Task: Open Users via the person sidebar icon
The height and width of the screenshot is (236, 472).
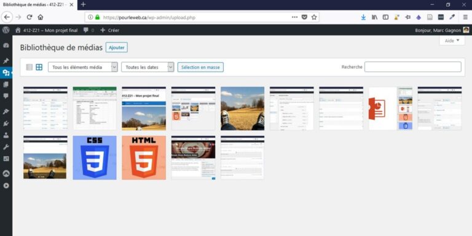Action: [6, 135]
